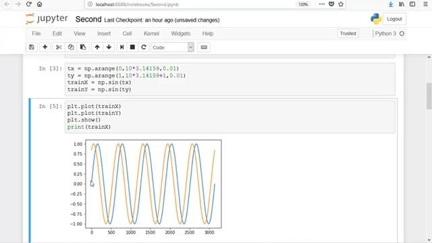The height and width of the screenshot is (243, 432).
Task: Click the print(trainX) code line
Action: click(88, 127)
